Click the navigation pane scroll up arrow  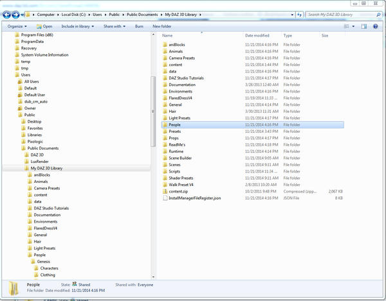[153, 35]
